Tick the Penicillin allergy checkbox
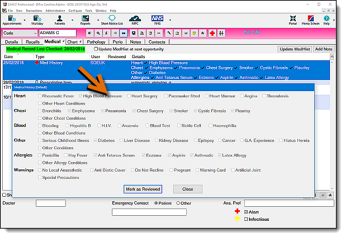The width and height of the screenshot is (345, 237). [40, 155]
